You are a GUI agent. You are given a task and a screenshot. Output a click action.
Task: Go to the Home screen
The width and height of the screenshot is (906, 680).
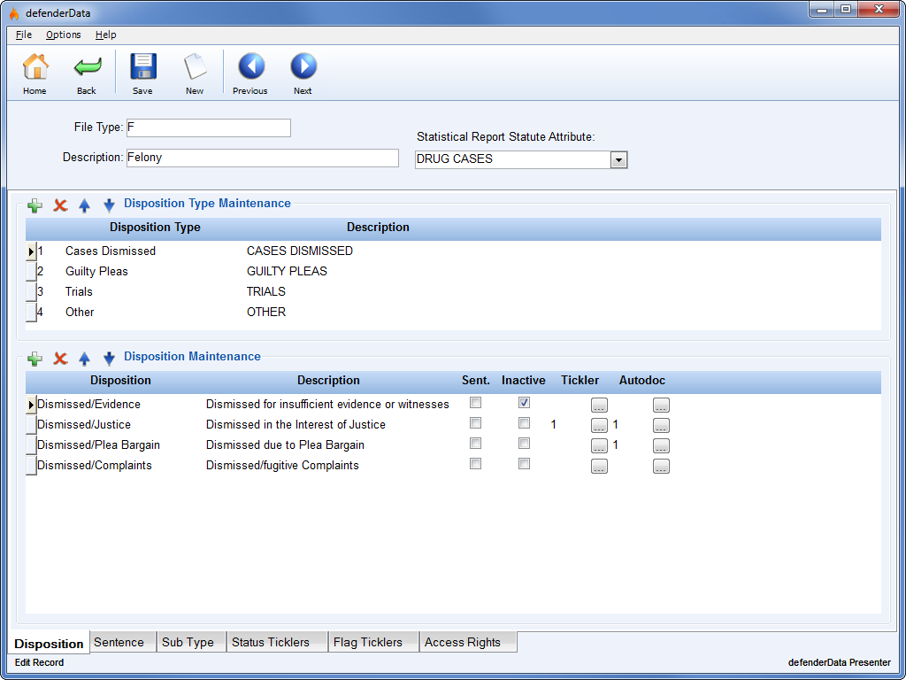(x=35, y=73)
